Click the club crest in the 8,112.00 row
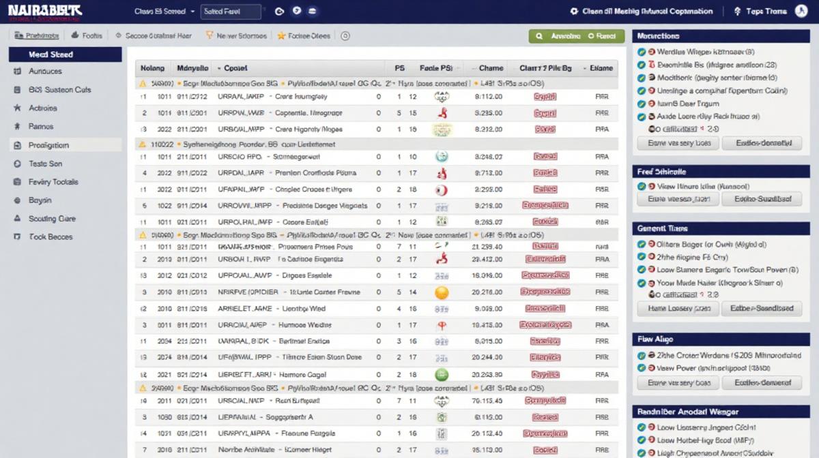The width and height of the screenshot is (819, 458). 441,97
